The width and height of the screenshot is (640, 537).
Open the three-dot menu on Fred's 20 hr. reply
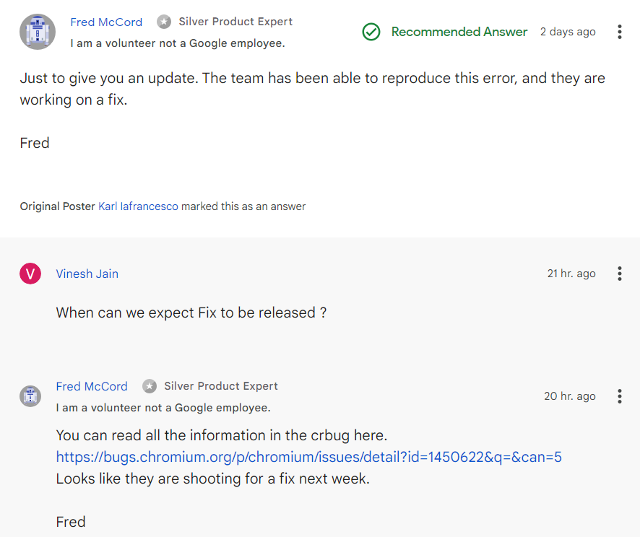(620, 396)
